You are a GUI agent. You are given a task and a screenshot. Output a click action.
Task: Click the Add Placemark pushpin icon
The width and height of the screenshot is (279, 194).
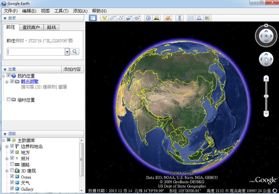(x=105, y=18)
